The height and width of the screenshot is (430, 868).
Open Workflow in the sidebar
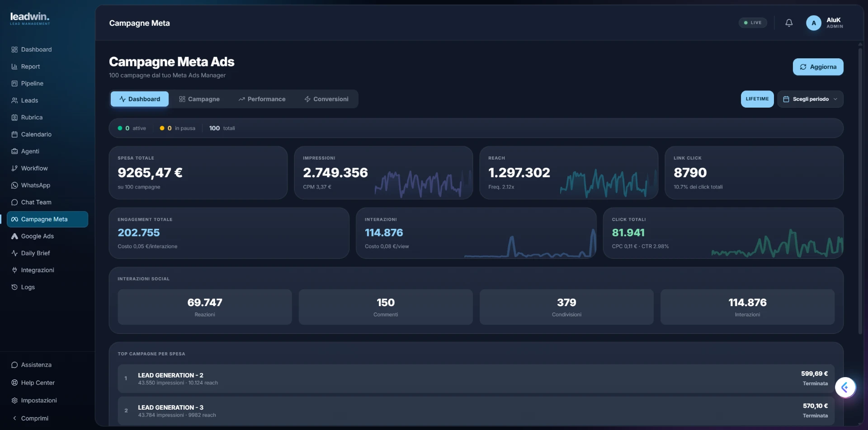pyautogui.click(x=47, y=168)
